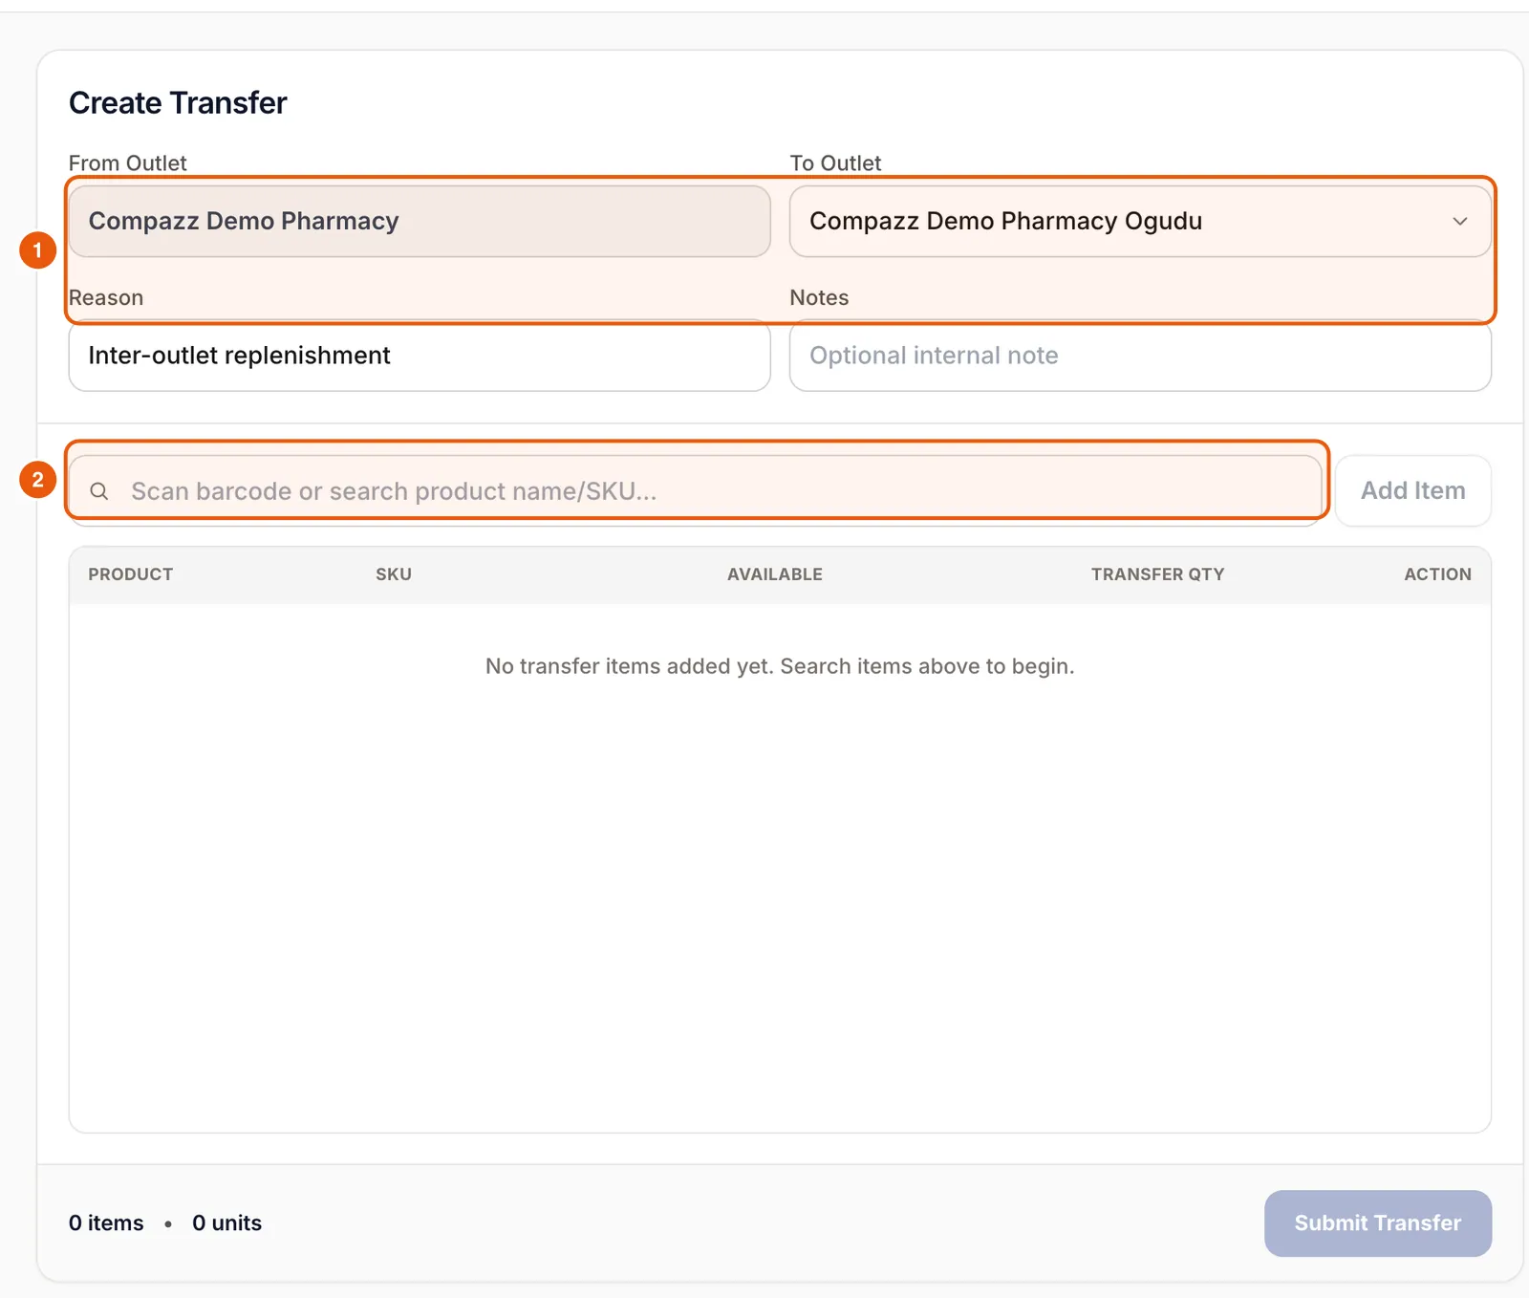Viewport: 1529px width, 1298px height.
Task: Click the ACTION column header
Action: coord(1437,574)
